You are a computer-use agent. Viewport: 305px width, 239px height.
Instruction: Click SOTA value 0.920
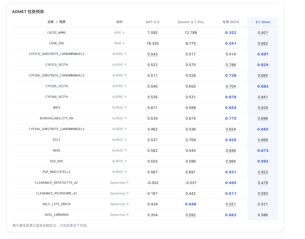tap(231, 140)
